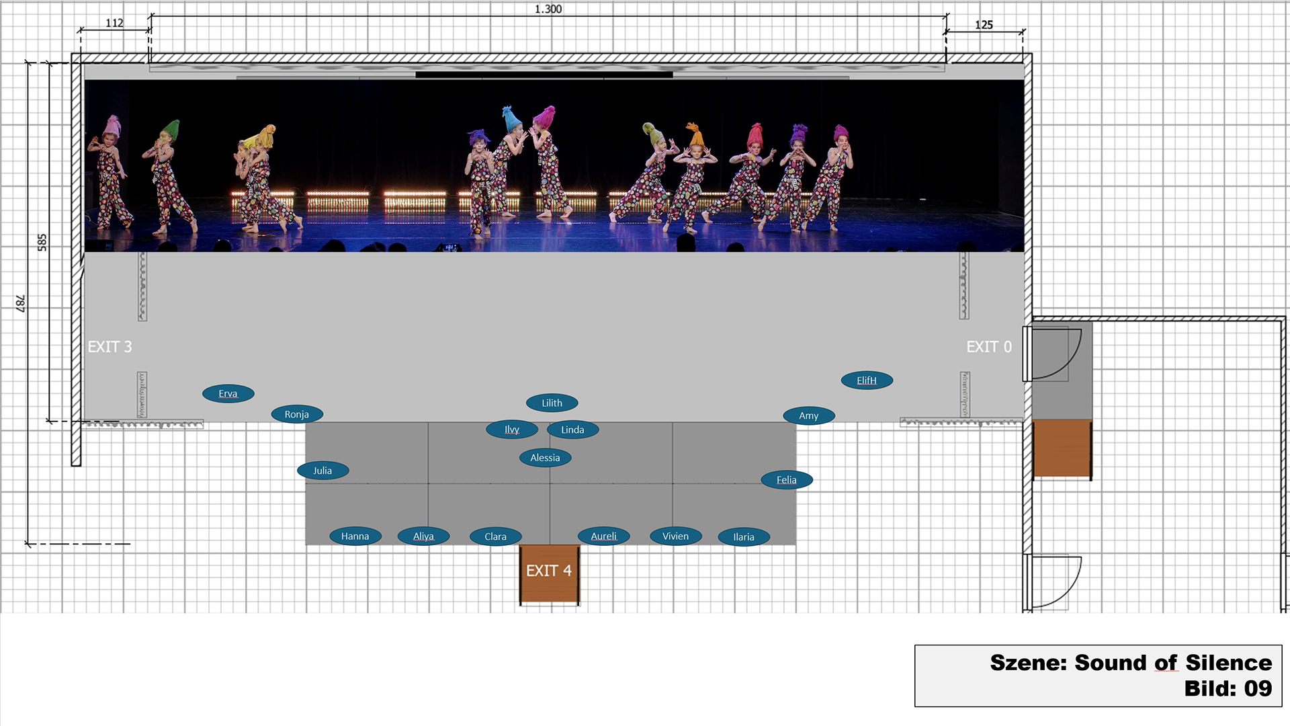Screen dimensions: 1290x726
Task: Click the Amy position marker
Action: click(x=808, y=416)
